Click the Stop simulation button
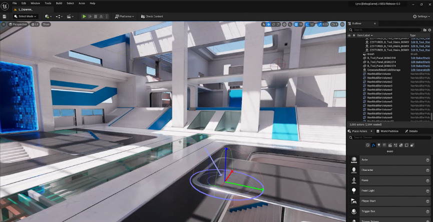 click(96, 16)
